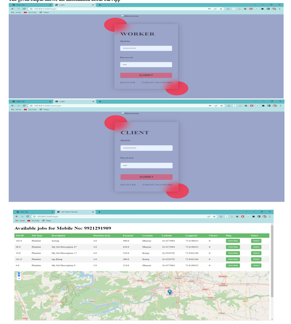Viewport: 291px width, 324px height.
Task: Open REGISTER link on CLIENT form
Action: pyautogui.click(x=128, y=185)
